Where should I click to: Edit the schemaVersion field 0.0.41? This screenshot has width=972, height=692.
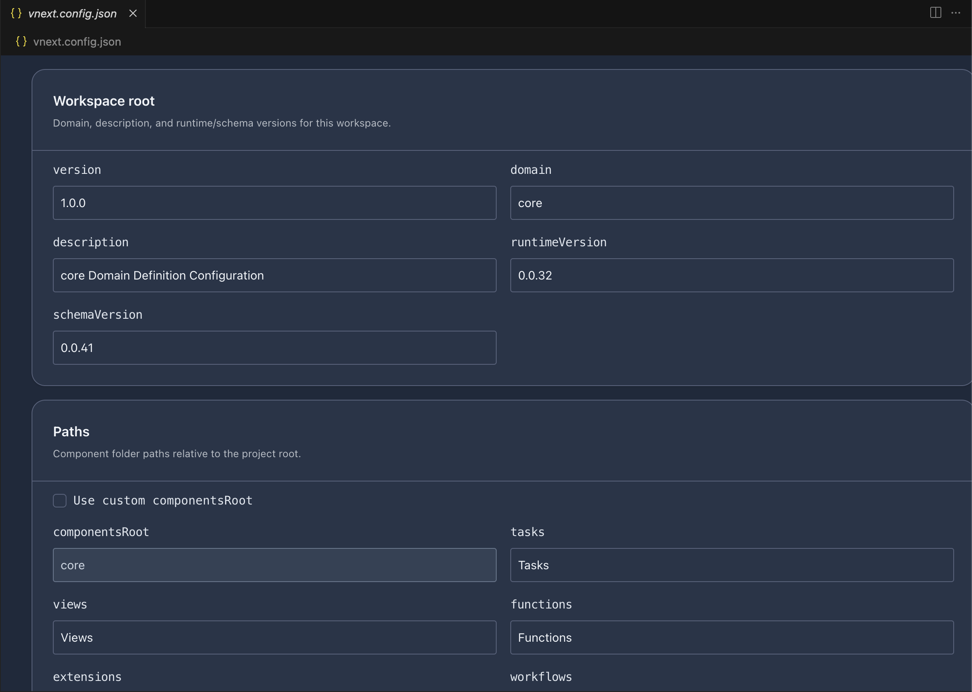(275, 348)
